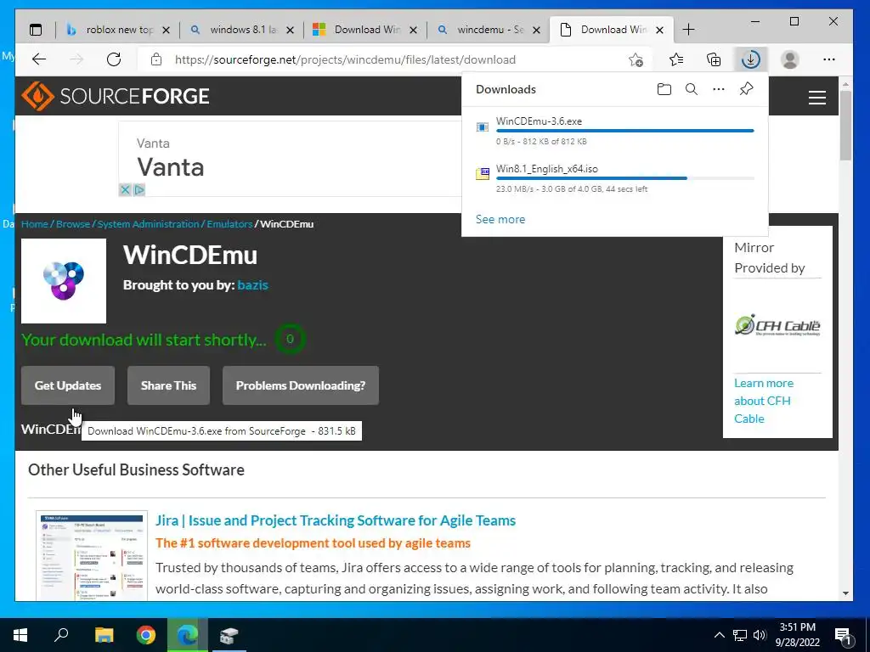Screen dimensions: 870x652
Task: Open the Favorites list
Action: pyautogui.click(x=676, y=59)
